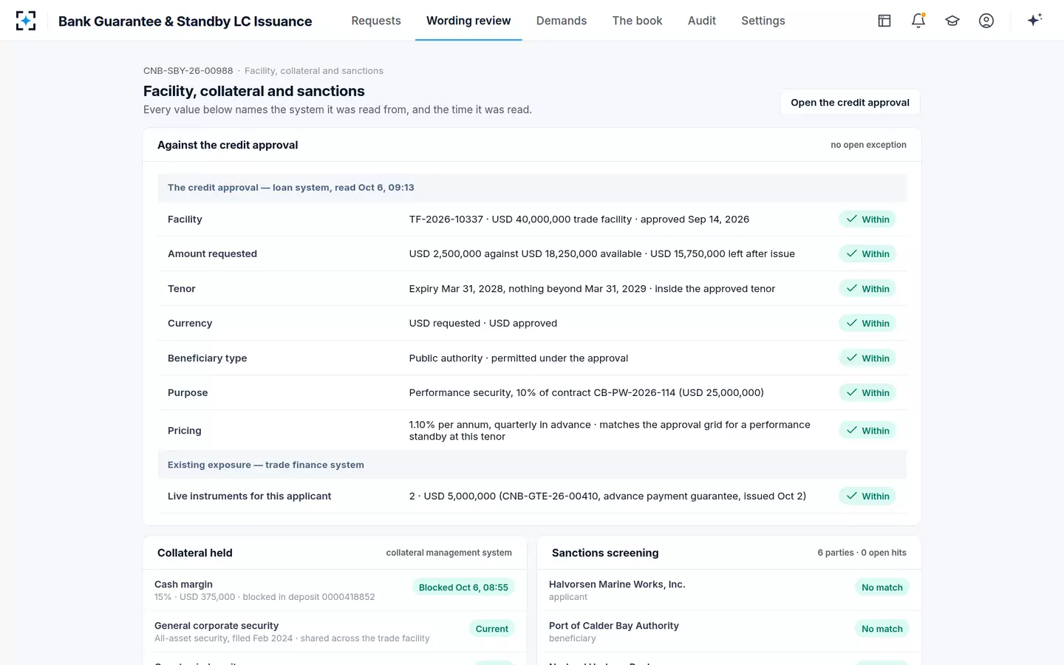Go to the Demands tab
This screenshot has width=1064, height=665.
click(562, 21)
